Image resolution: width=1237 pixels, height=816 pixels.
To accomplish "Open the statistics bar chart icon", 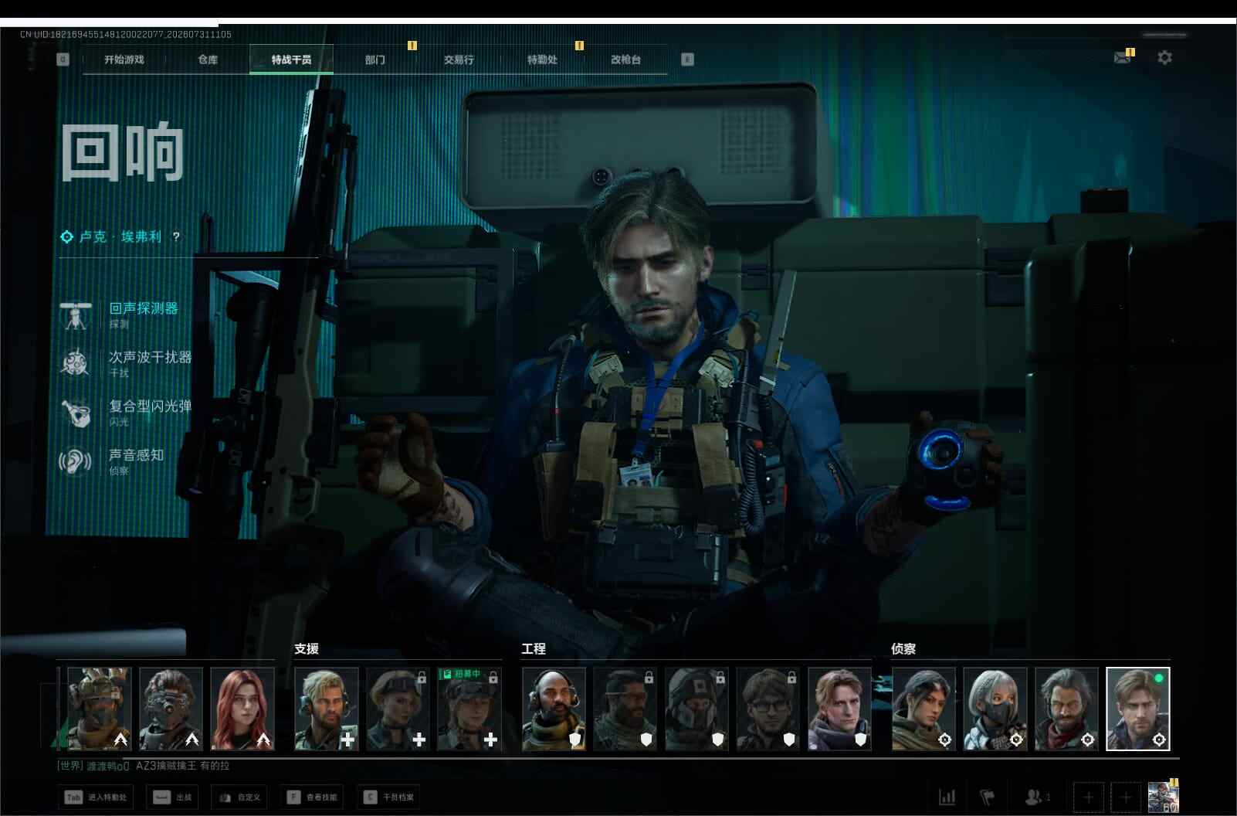I will click(947, 797).
